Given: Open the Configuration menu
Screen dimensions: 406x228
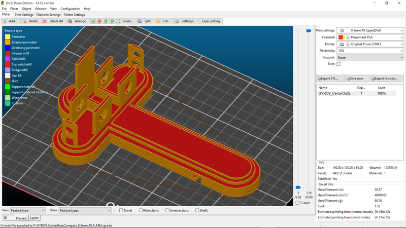Looking at the screenshot, I should pyautogui.click(x=70, y=9).
